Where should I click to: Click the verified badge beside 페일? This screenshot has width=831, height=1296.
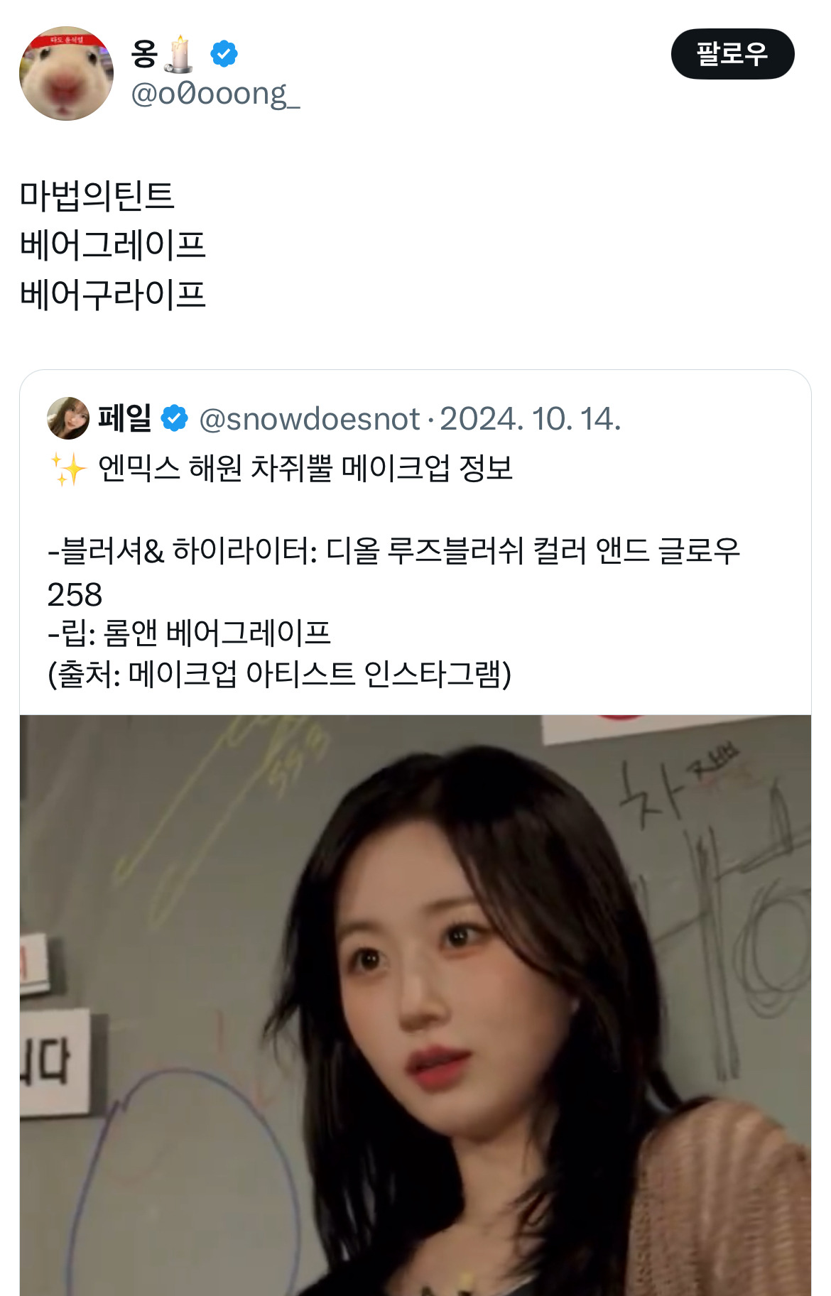174,418
